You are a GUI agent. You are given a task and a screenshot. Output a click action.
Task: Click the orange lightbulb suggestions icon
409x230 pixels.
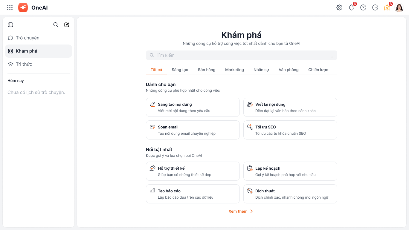[x=387, y=8]
